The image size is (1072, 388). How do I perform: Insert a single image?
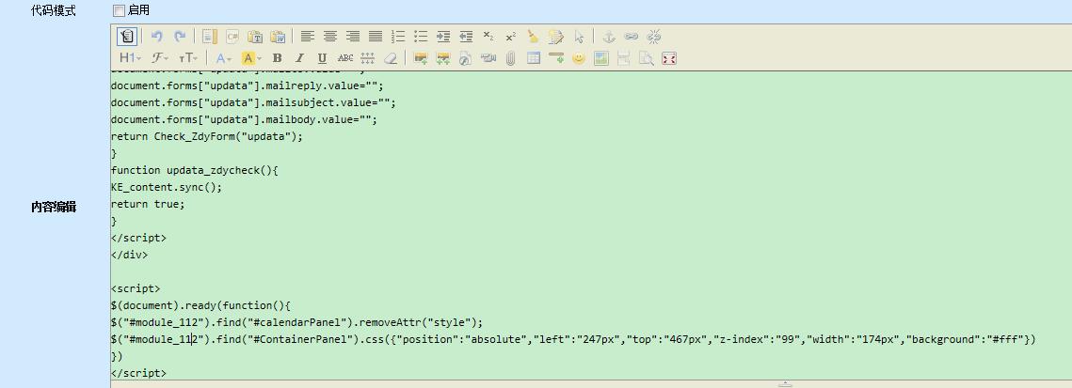[421, 58]
